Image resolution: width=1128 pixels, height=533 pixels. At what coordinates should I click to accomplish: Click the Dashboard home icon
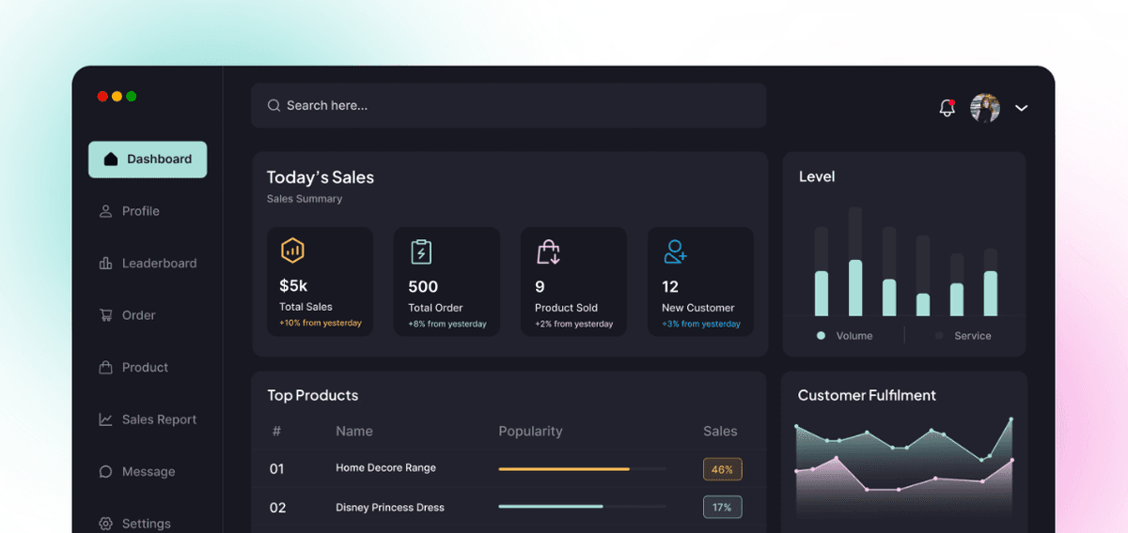[x=111, y=159]
